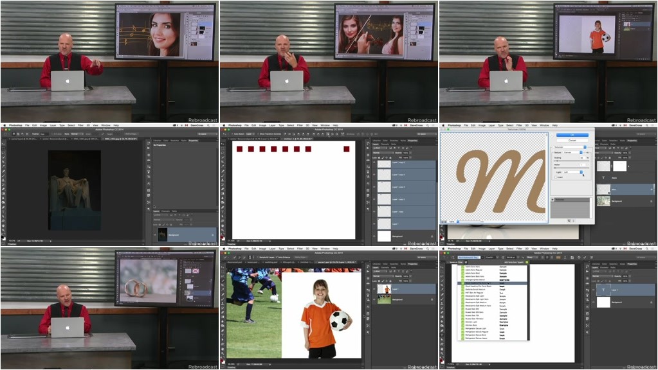Open Filter menu in Texturizer frame menu bar
The image size is (658, 370).
point(519,125)
